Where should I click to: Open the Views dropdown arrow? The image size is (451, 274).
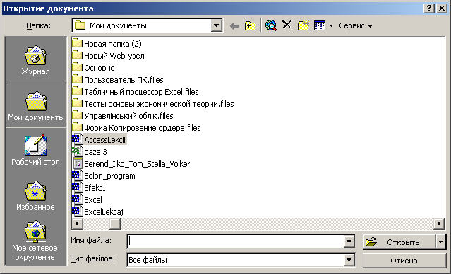pyautogui.click(x=331, y=26)
